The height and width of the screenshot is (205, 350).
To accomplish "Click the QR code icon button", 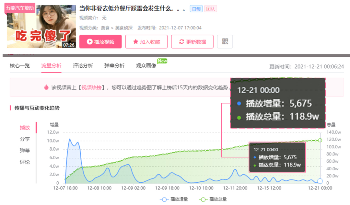I will [225, 41].
